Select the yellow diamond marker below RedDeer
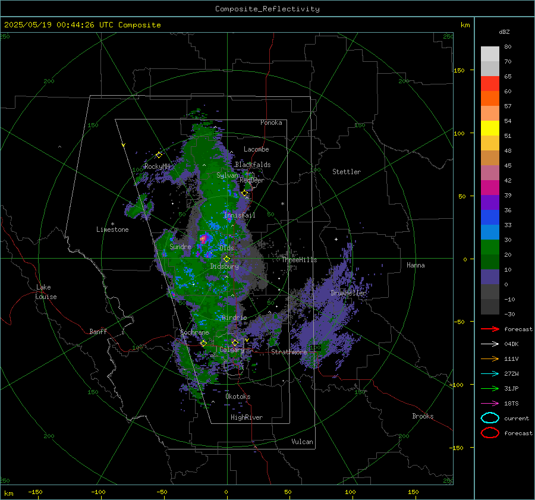535x500 pixels. tap(244, 193)
